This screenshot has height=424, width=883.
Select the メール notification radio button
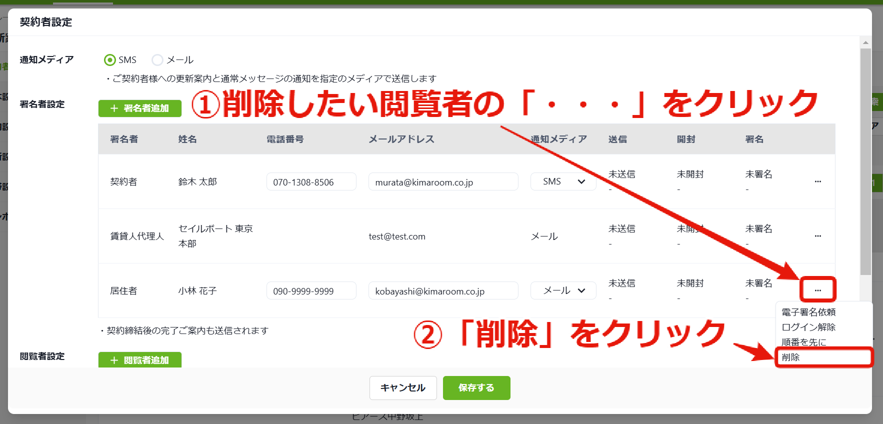157,60
